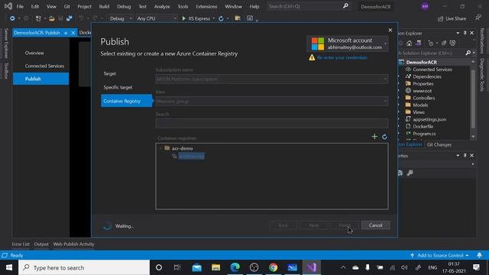Click the Windows Start button

(9, 267)
